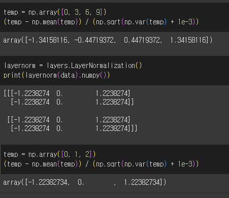Click the code line 'temp = np.array([0, 3, 6, 9])'
This screenshot has height=198, width=229.
(x=55, y=12)
